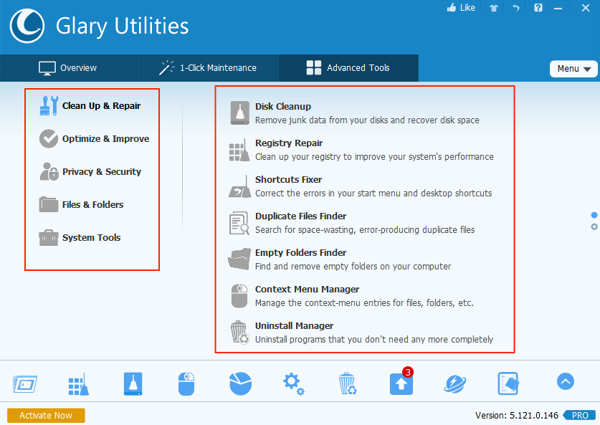Launch the Disk Cleanup tool from the list
The width and height of the screenshot is (600, 425).
(354, 113)
